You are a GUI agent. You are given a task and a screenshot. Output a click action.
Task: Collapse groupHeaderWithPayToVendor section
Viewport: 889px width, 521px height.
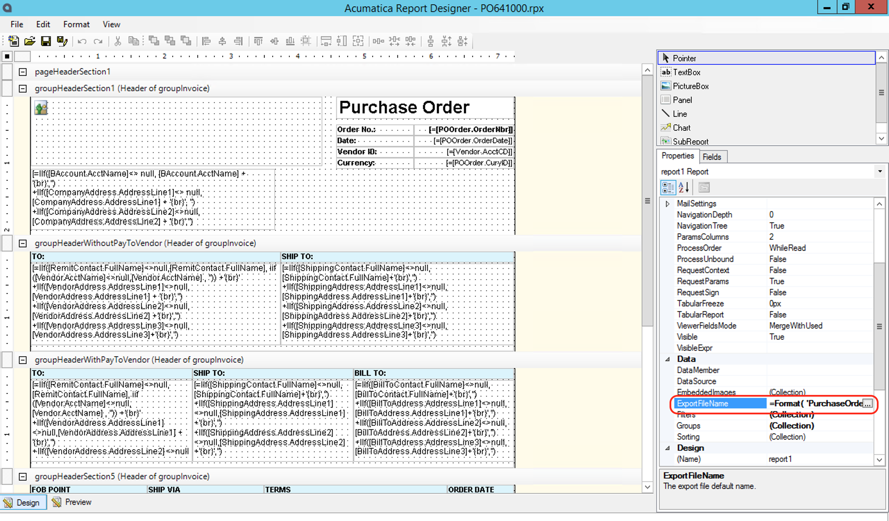click(x=23, y=360)
